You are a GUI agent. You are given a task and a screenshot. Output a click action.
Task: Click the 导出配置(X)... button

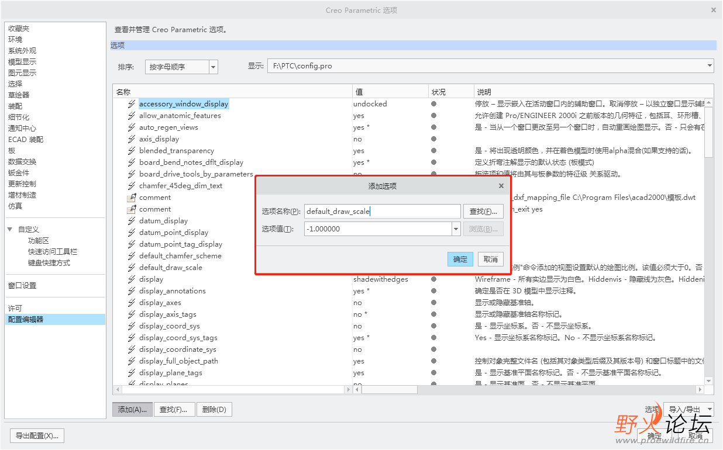37,436
